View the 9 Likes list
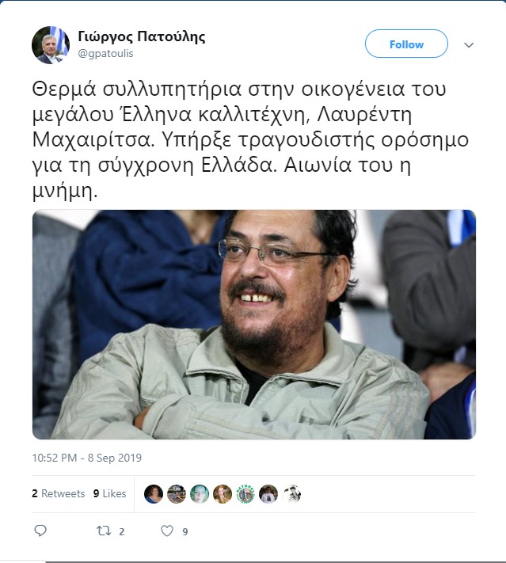The image size is (506, 563). (109, 493)
